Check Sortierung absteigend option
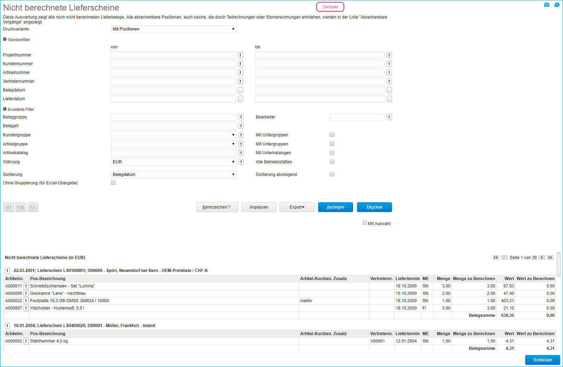Image resolution: width=563 pixels, height=367 pixels. tap(332, 174)
